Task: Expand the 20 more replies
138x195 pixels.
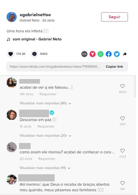Action: tap(45, 135)
